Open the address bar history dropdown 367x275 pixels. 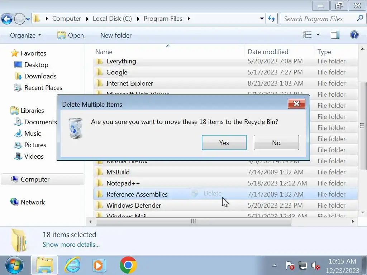click(262, 19)
